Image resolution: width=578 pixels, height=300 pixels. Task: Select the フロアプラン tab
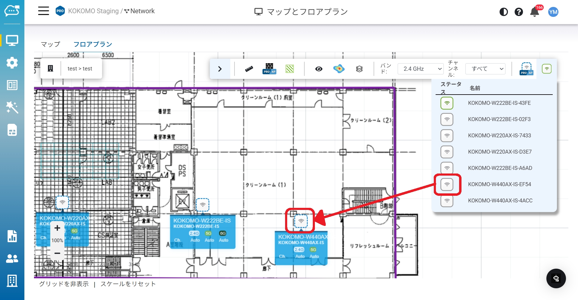(93, 44)
